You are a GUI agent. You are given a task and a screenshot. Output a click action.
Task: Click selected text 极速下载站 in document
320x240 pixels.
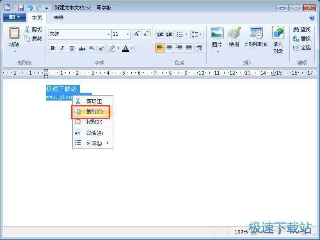click(x=61, y=89)
